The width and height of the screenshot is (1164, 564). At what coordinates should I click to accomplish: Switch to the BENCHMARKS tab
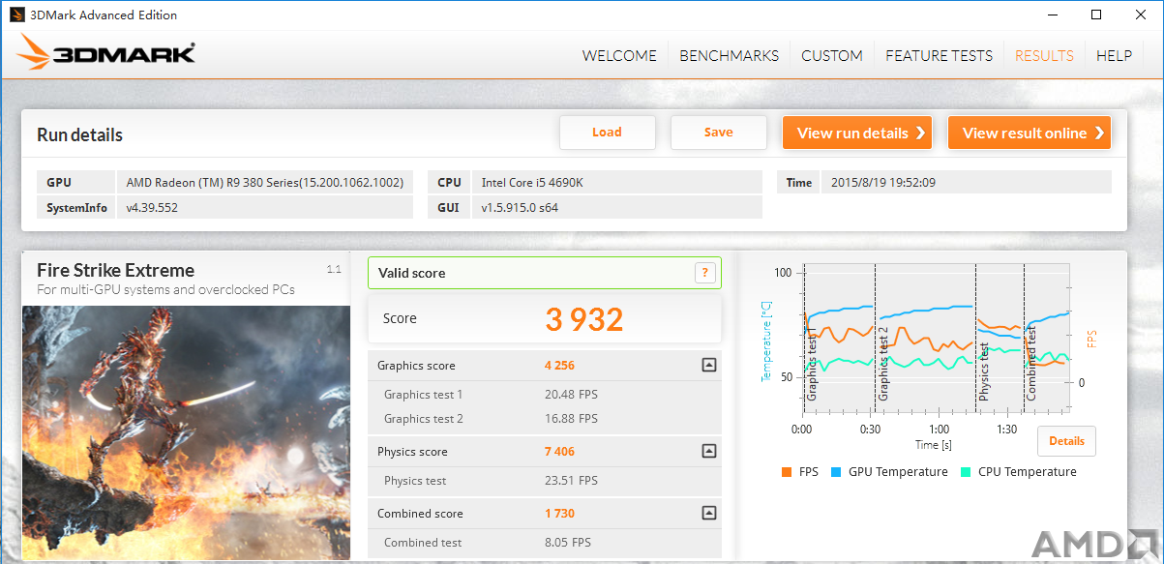pyautogui.click(x=729, y=56)
